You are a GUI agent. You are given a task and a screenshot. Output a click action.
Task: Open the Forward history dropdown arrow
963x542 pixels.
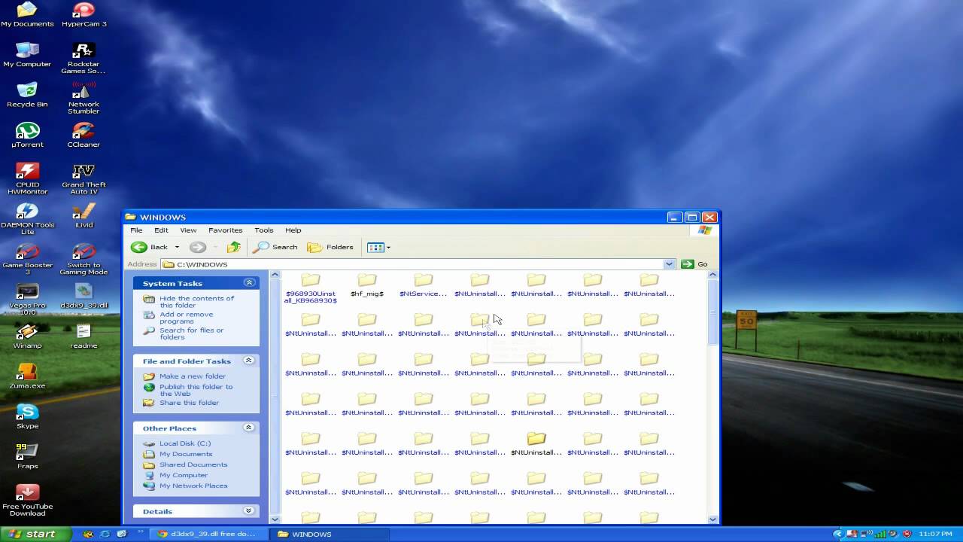pos(215,247)
